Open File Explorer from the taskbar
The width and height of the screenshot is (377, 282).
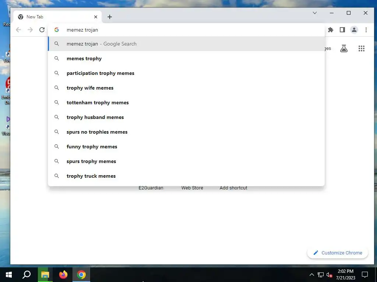(45, 275)
